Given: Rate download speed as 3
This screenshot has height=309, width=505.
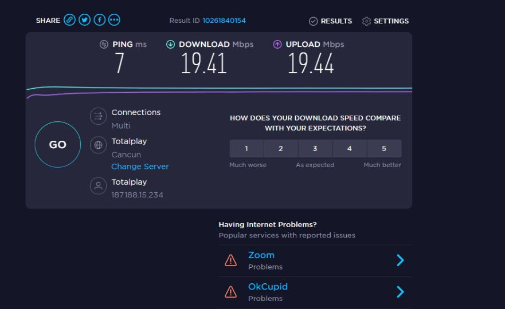Looking at the screenshot, I should pyautogui.click(x=315, y=149).
